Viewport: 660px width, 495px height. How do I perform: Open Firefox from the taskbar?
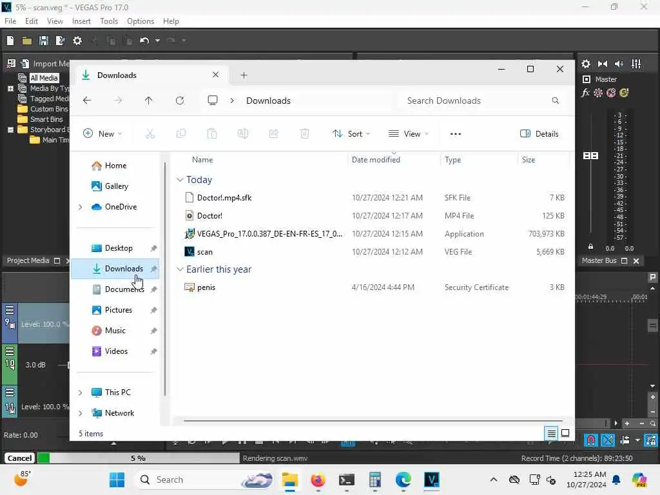[x=318, y=480]
